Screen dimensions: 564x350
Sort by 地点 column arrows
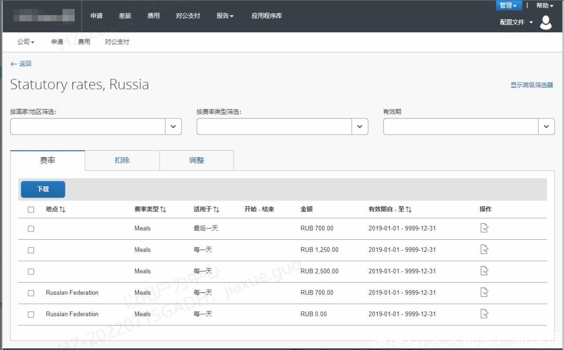coord(62,210)
